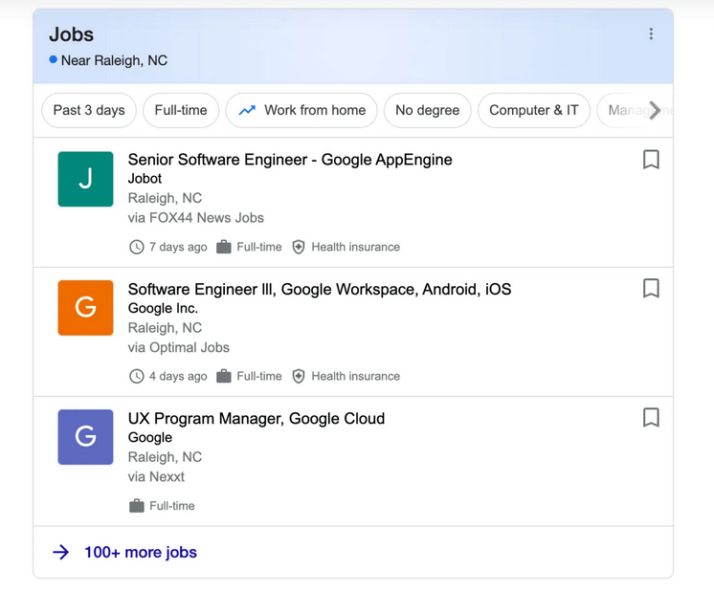714x592 pixels.
Task: Click Raleigh, NC under UX Program Manager's Google
Action: (x=165, y=457)
